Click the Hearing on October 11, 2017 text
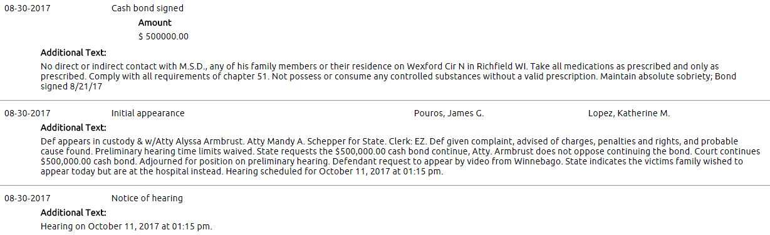The image size is (770, 235). click(x=127, y=226)
